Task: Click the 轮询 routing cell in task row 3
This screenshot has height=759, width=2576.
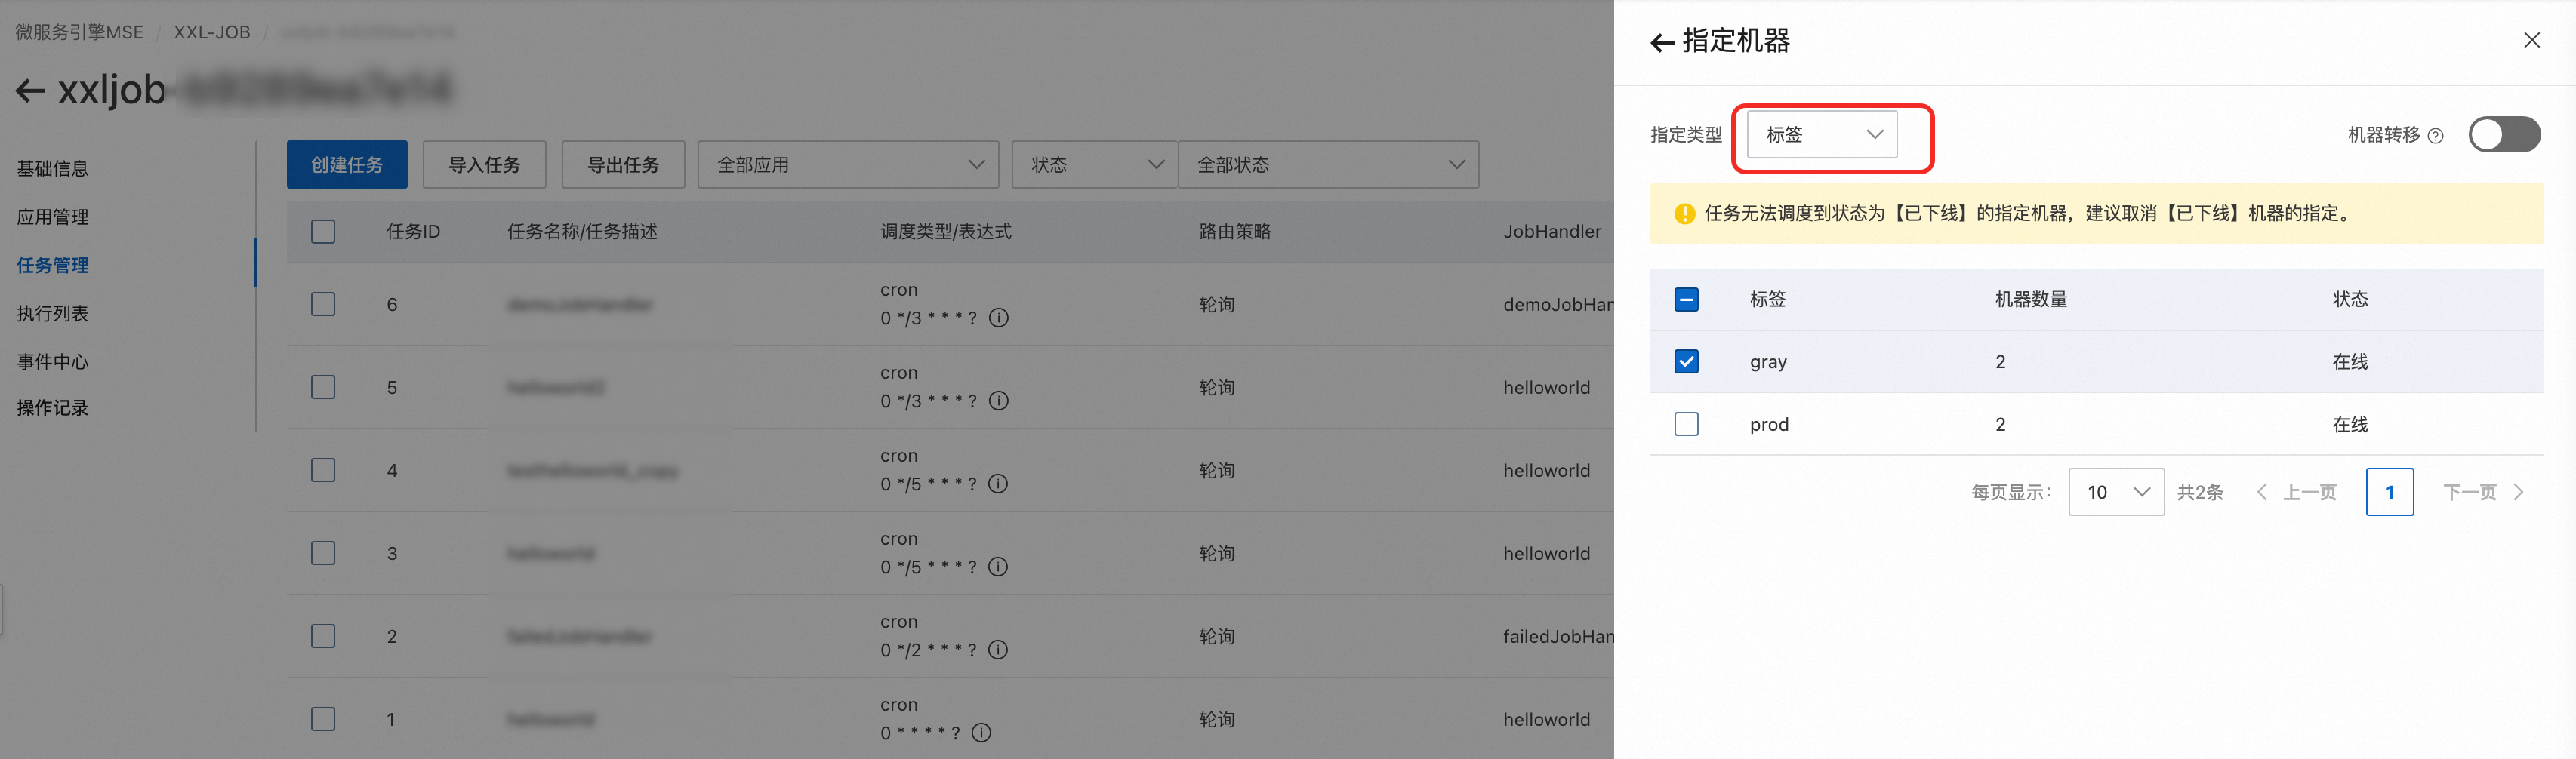Action: [1216, 553]
